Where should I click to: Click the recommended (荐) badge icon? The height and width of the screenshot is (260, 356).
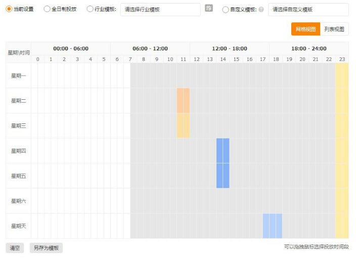click(209, 9)
